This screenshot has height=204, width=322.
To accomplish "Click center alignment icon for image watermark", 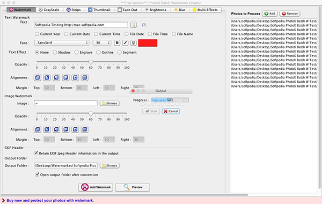I will (75, 129).
